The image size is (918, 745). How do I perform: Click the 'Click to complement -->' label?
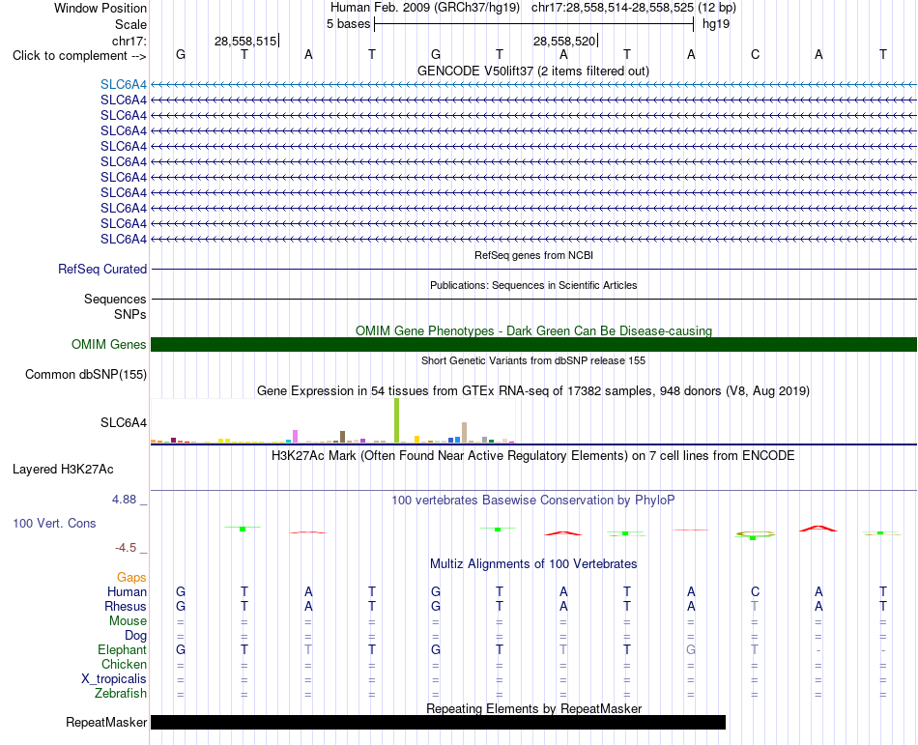(x=79, y=56)
